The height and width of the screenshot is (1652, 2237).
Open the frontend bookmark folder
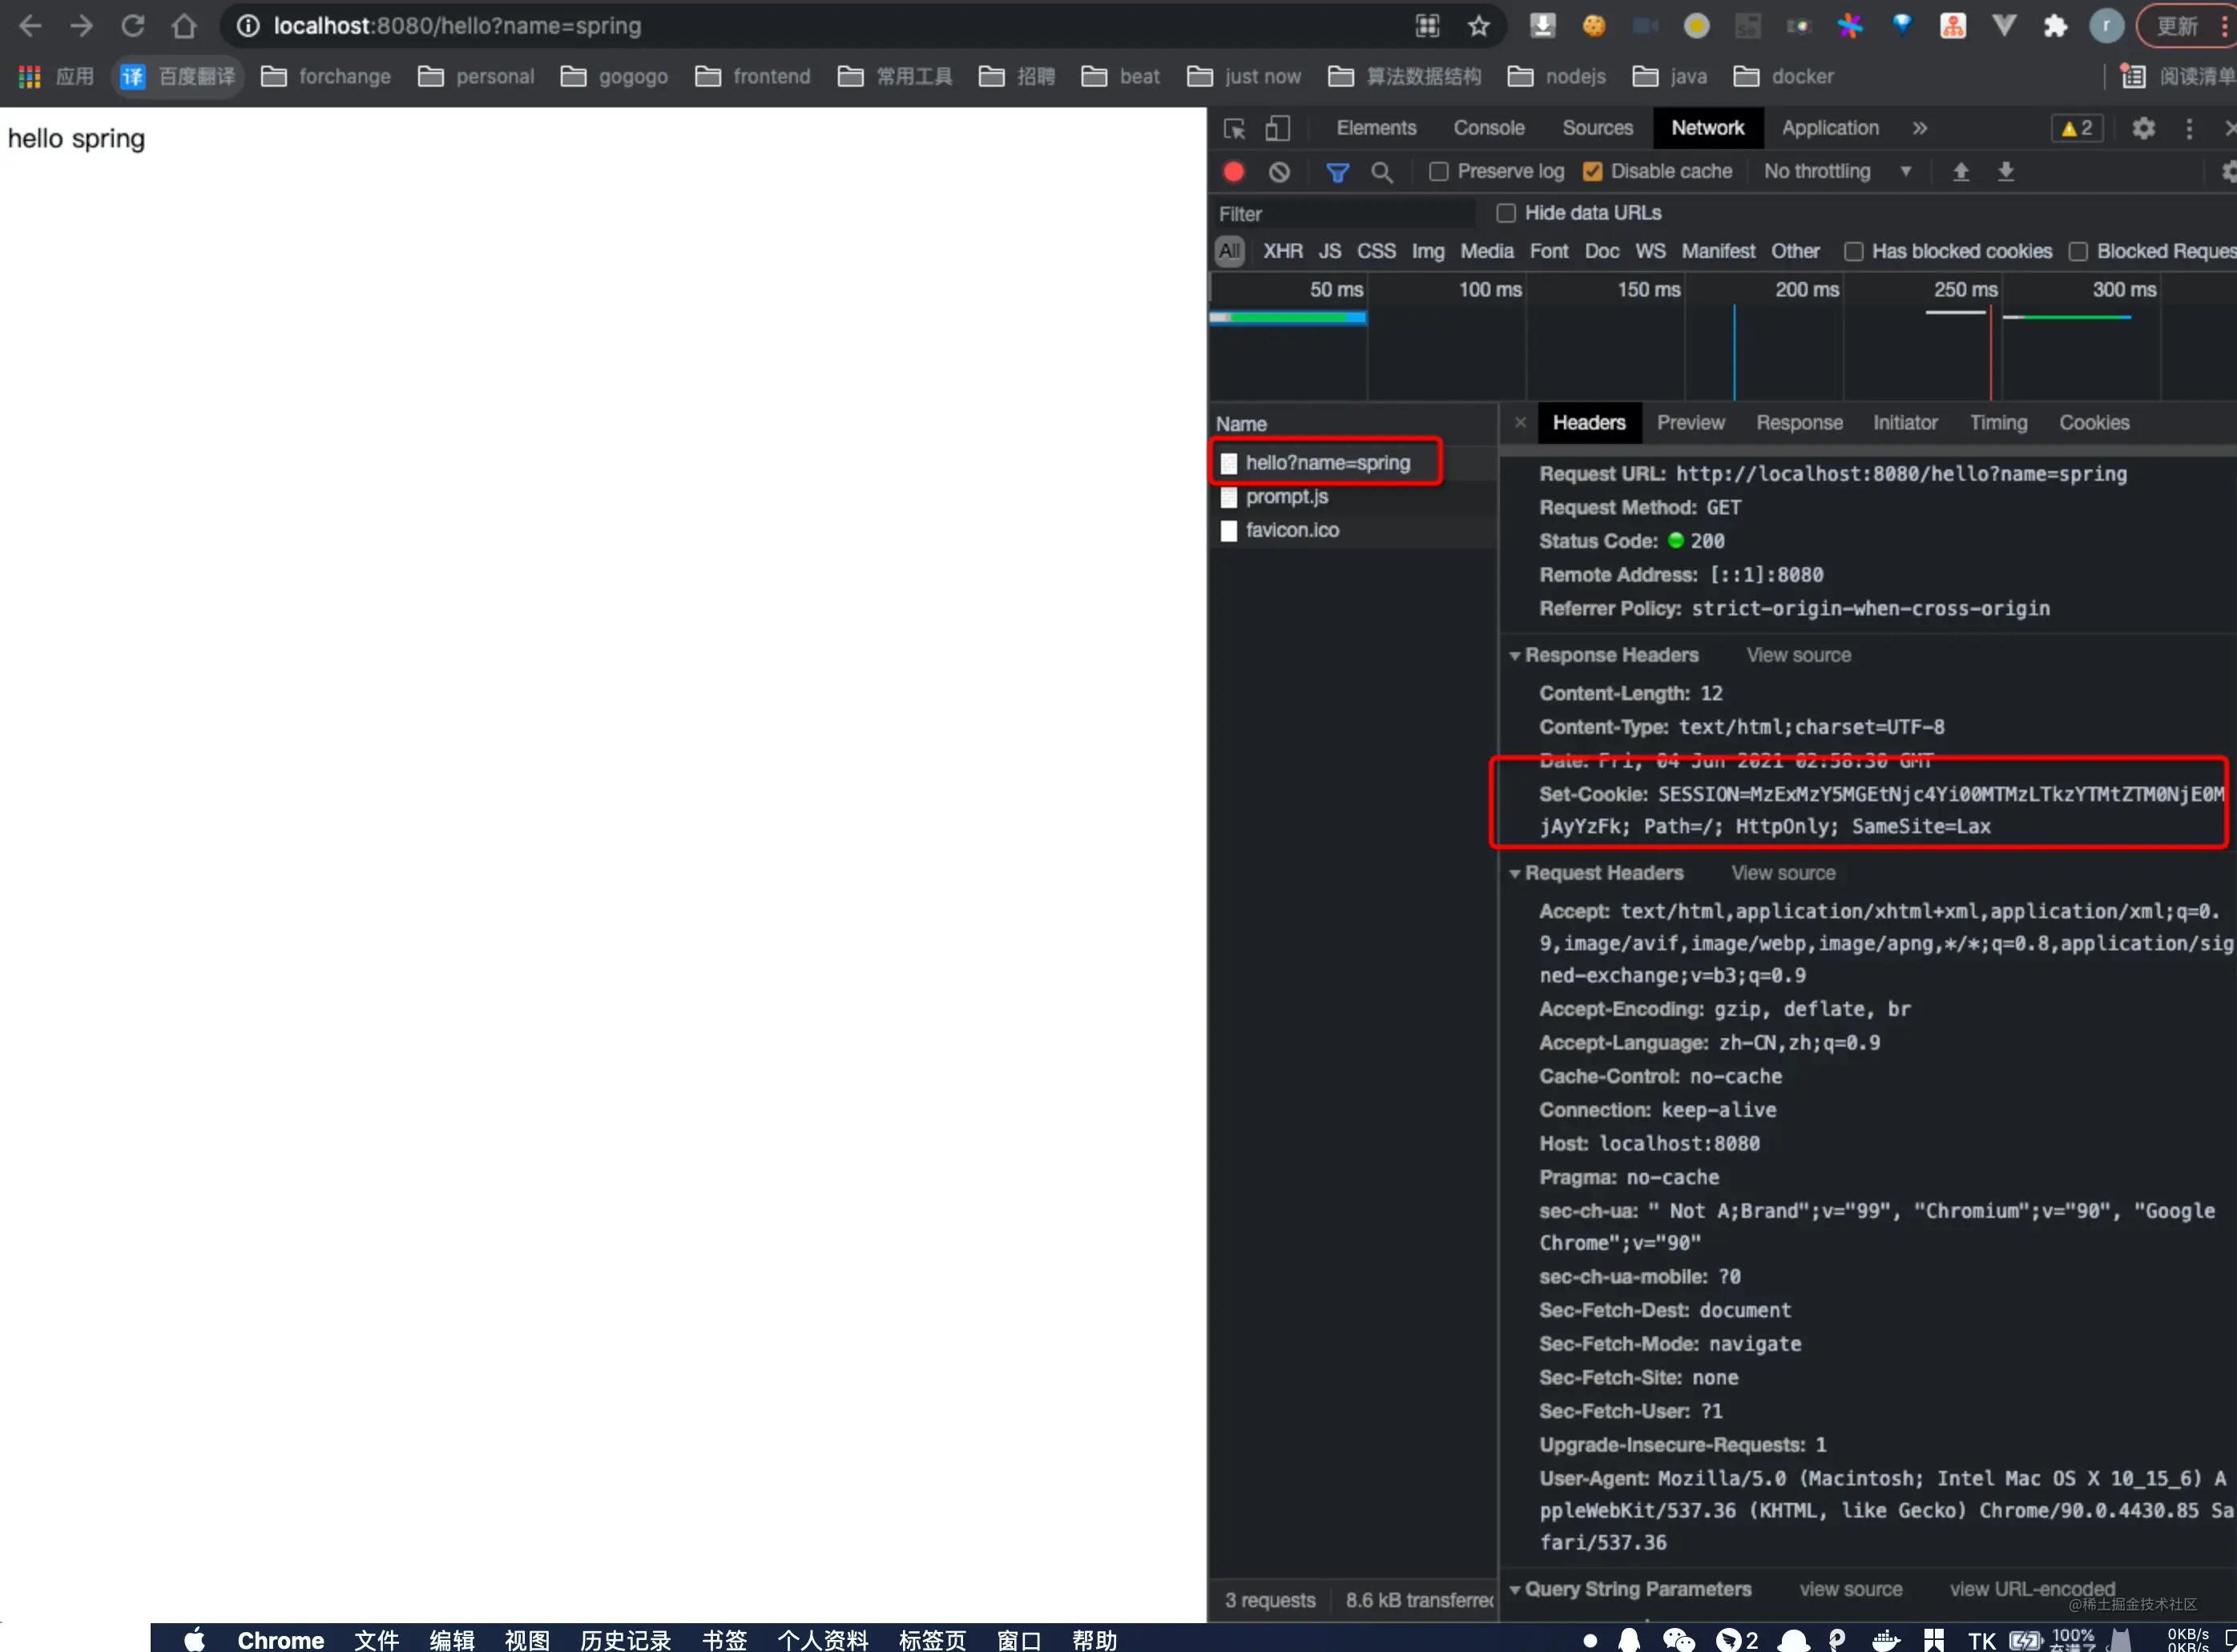pyautogui.click(x=753, y=76)
